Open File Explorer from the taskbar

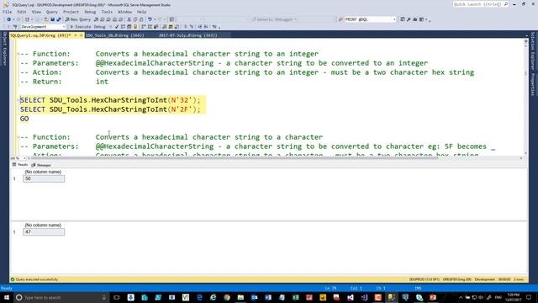[240, 297]
